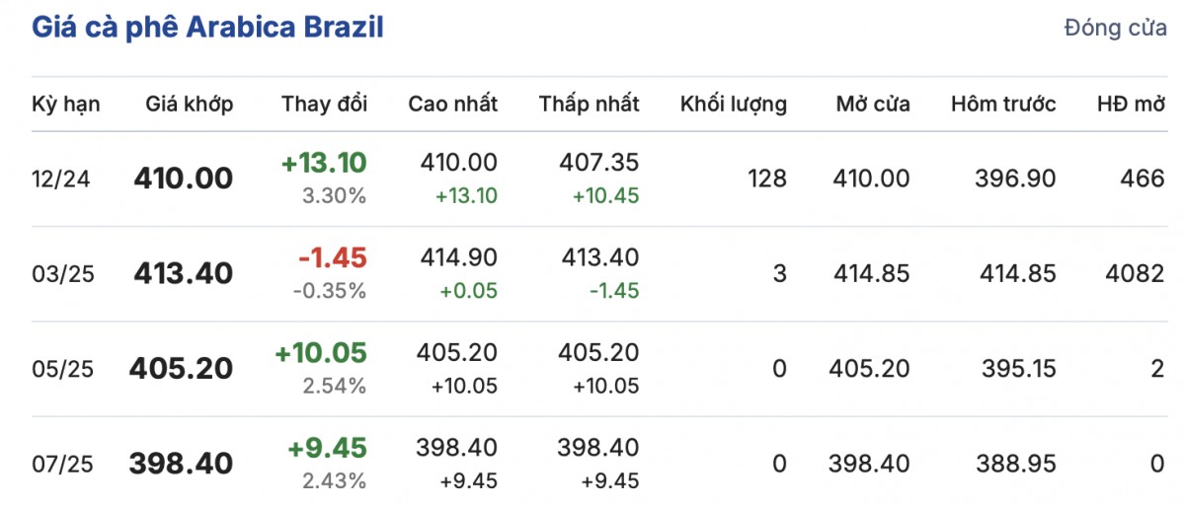The image size is (1185, 506).
Task: Click the 'Mở cửa' column header
Action: [x=872, y=104]
